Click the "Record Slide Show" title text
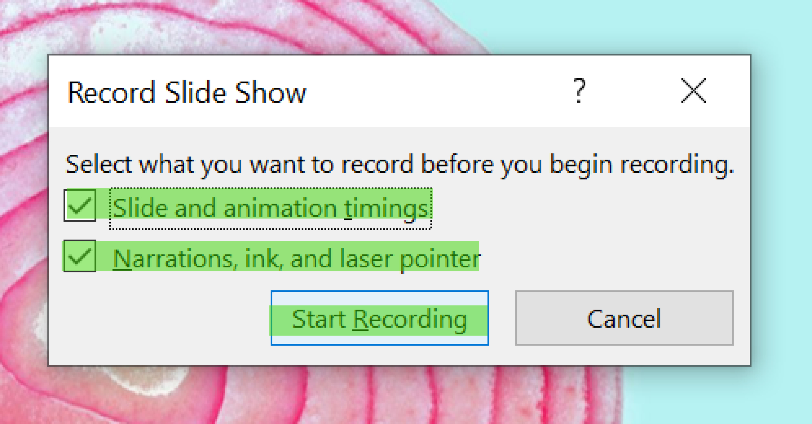This screenshot has height=424, width=812. [187, 92]
